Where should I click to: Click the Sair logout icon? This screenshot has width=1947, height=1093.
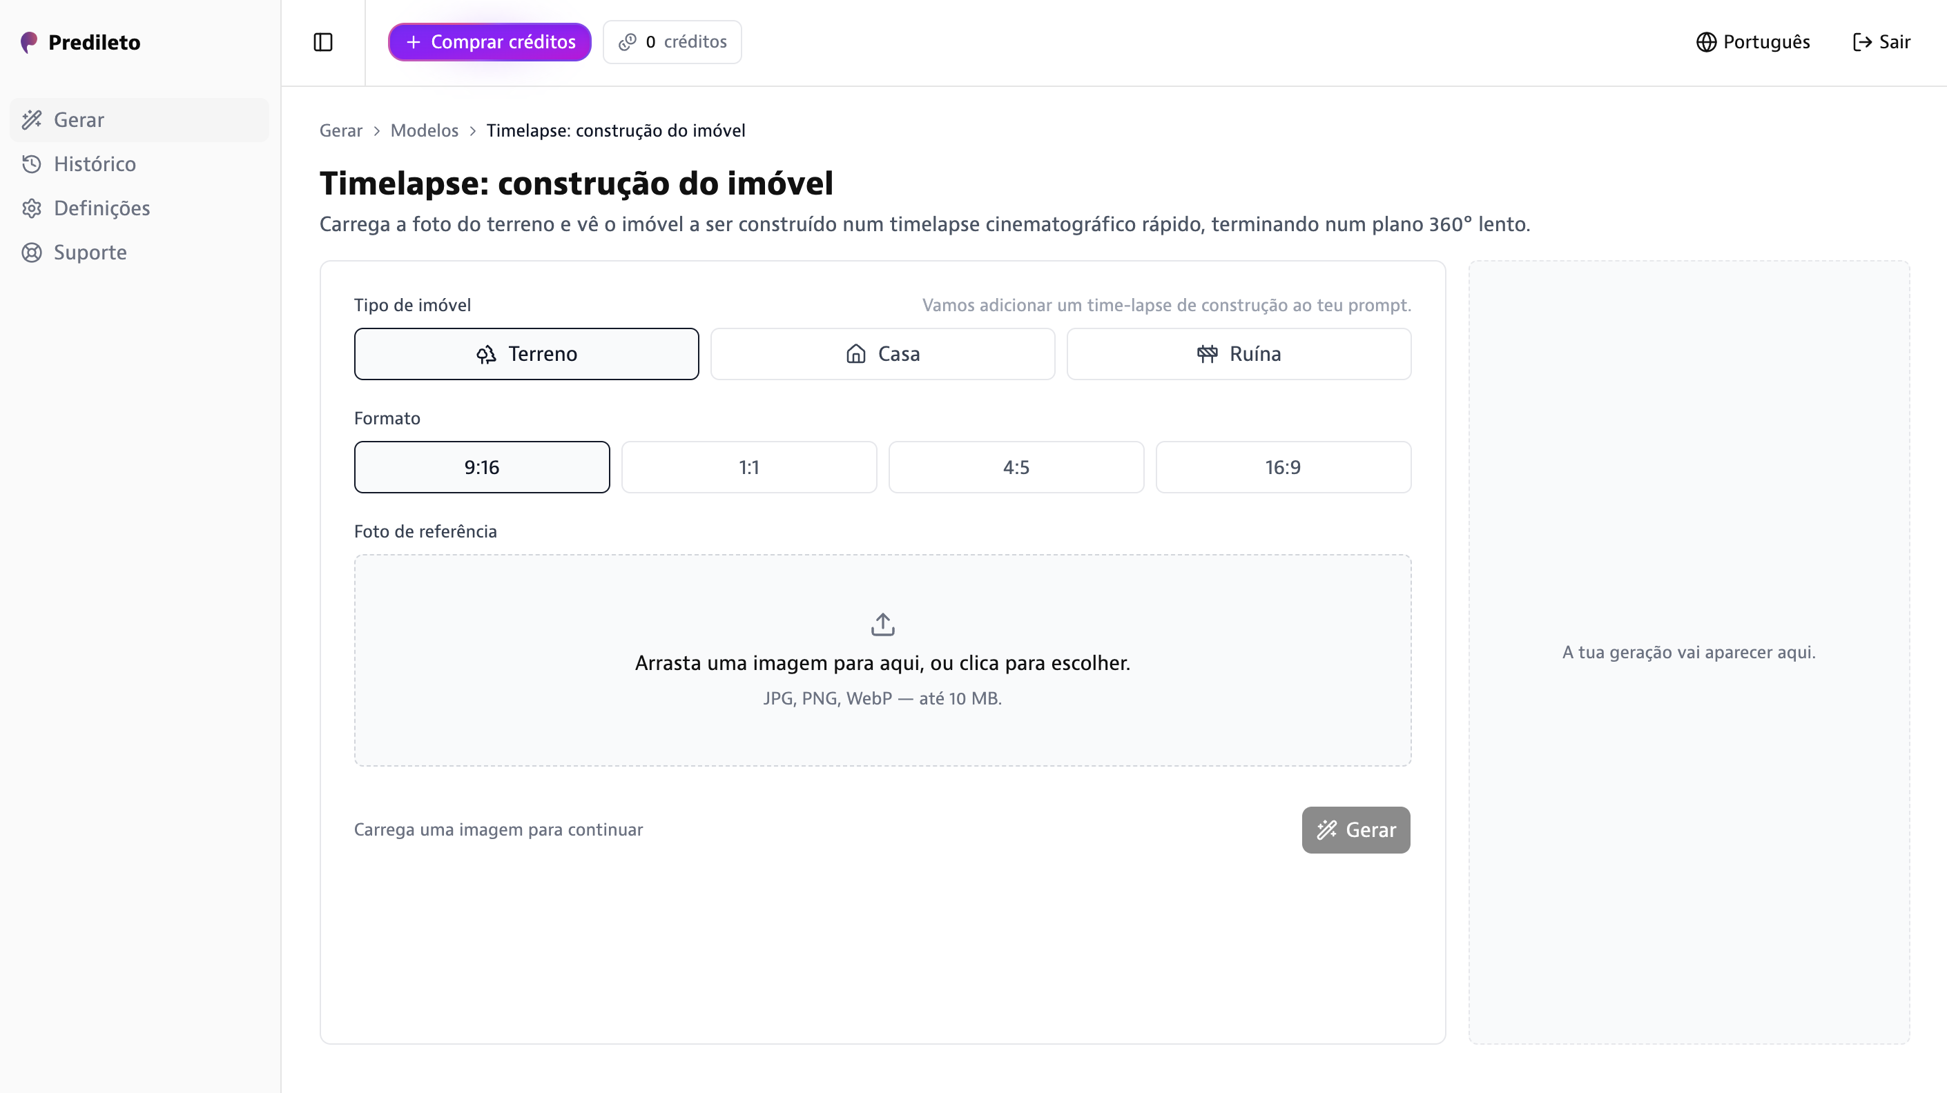(1862, 42)
